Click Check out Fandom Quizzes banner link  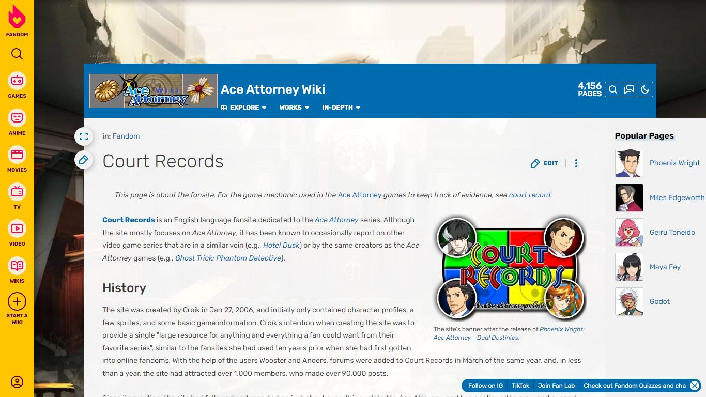pyautogui.click(x=635, y=386)
